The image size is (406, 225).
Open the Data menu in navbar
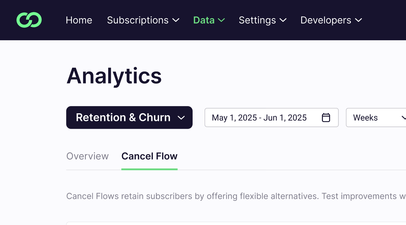pyautogui.click(x=204, y=20)
